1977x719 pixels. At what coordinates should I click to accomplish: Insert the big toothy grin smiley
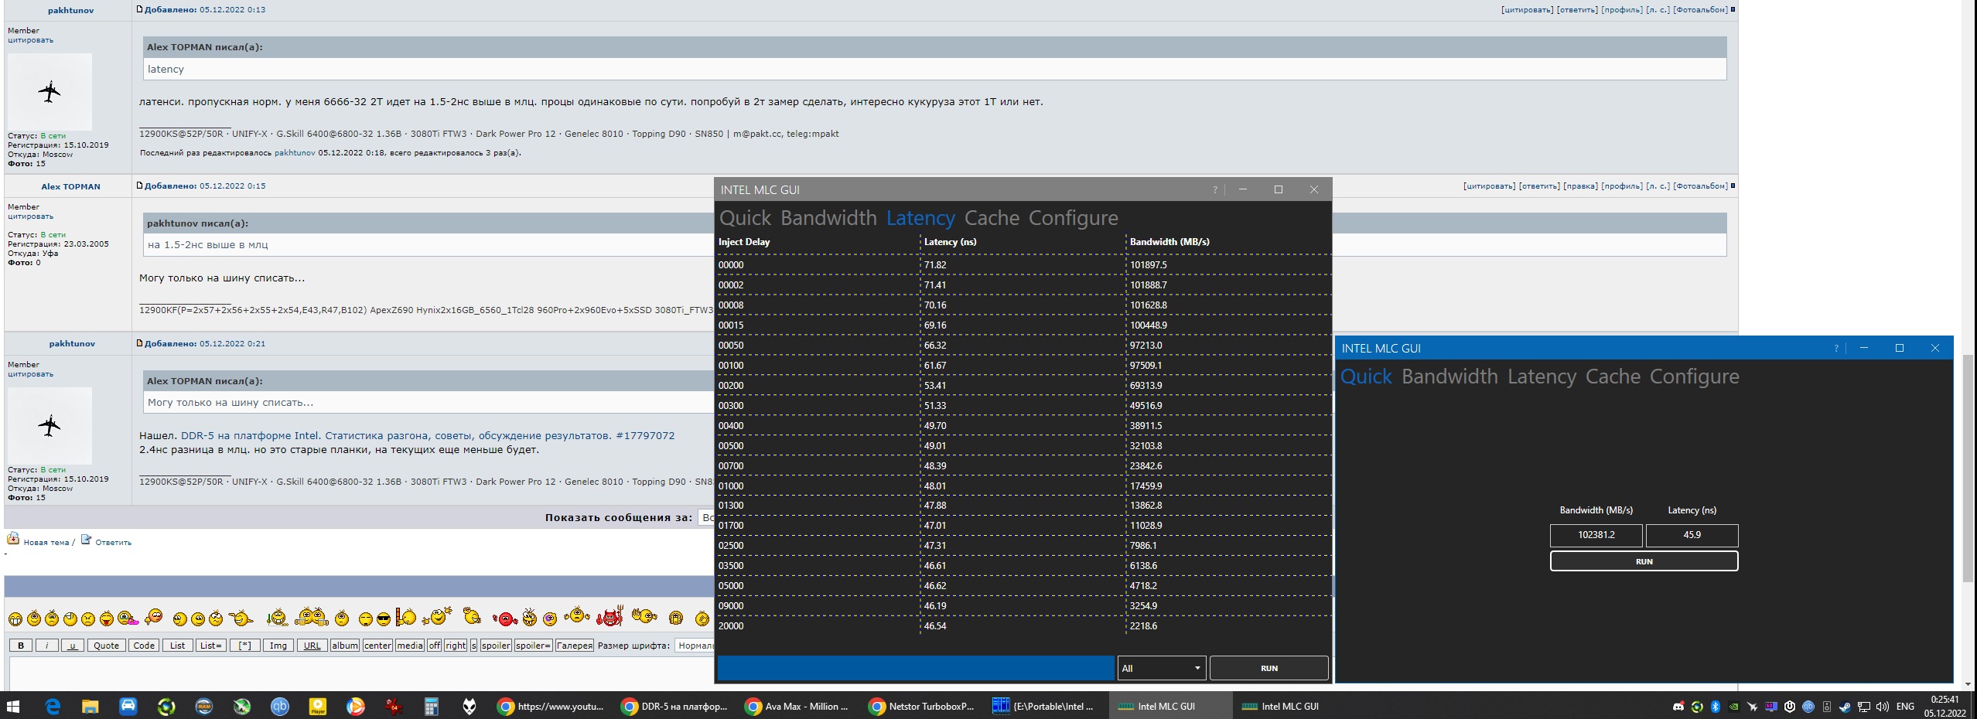[x=15, y=618]
